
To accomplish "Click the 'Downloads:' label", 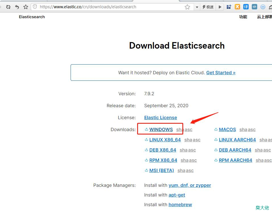I will coord(123,130).
